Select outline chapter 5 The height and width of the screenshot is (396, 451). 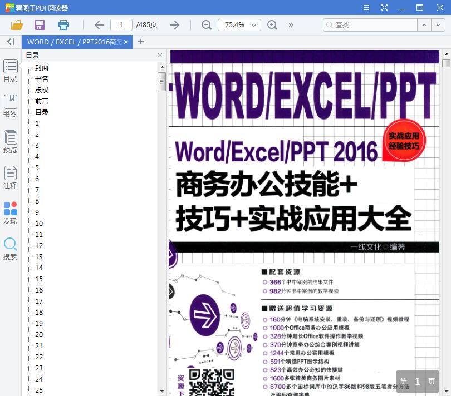pos(37,168)
